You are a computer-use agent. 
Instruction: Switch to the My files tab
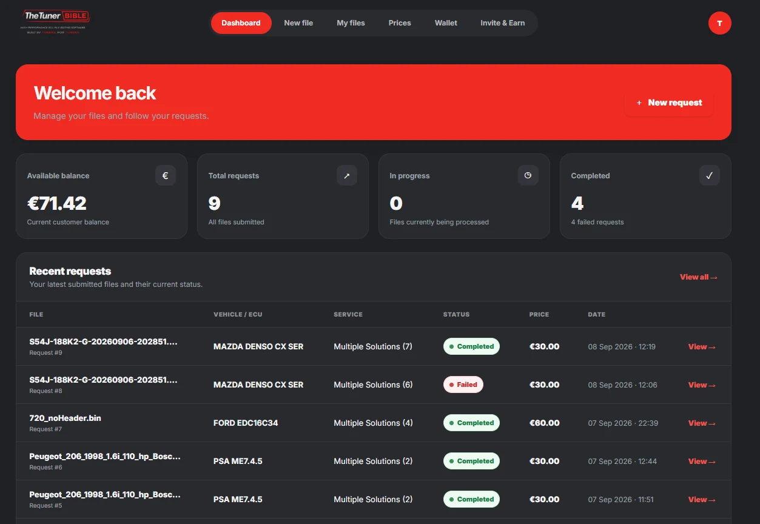coord(351,23)
